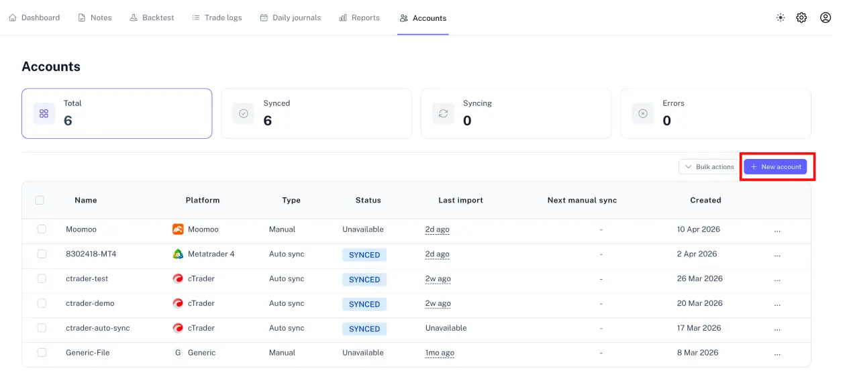This screenshot has height=387, width=851.
Task: Click the Synced status card icon
Action: [x=243, y=113]
